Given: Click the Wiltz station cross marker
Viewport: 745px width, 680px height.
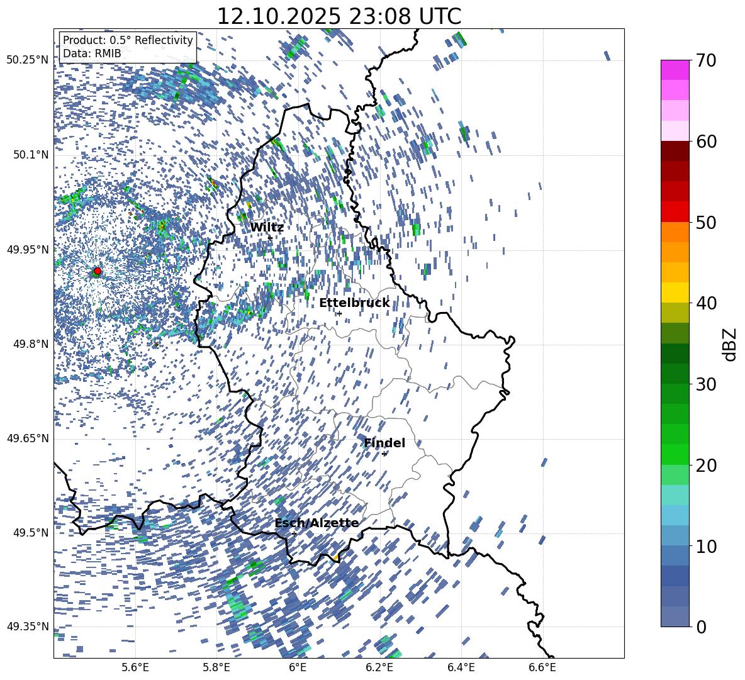Looking at the screenshot, I should 271,238.
